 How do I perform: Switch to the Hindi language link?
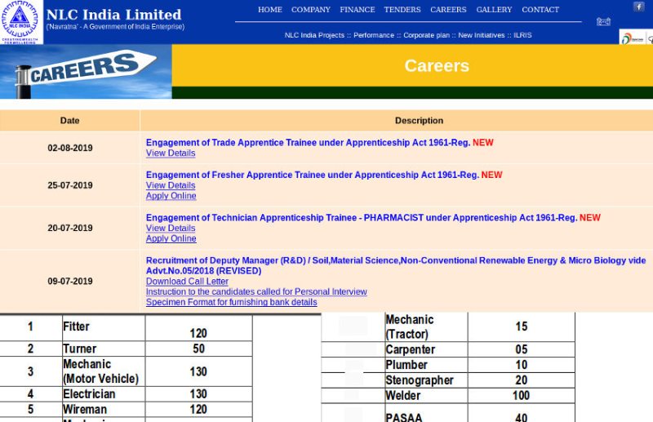pos(603,22)
